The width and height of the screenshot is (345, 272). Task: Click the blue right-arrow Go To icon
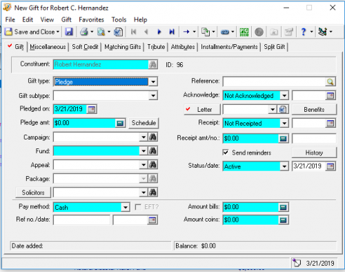point(186,32)
